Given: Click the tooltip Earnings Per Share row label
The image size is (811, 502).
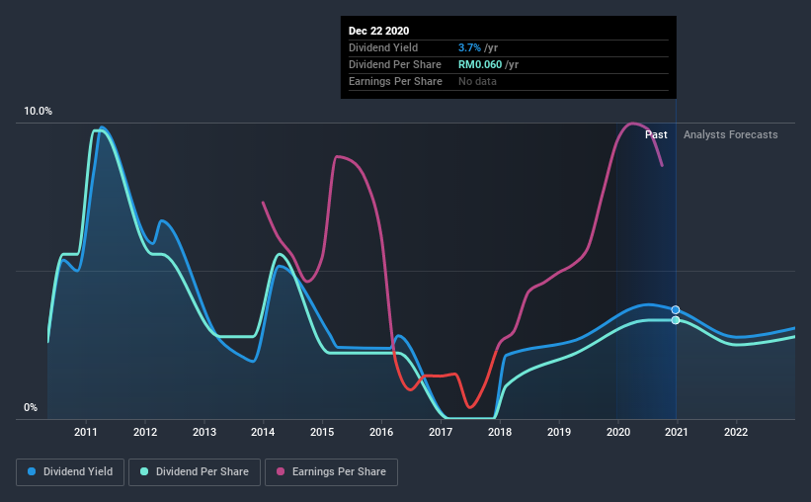Looking at the screenshot, I should (x=396, y=81).
